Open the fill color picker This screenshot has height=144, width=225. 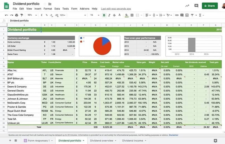click(x=126, y=15)
